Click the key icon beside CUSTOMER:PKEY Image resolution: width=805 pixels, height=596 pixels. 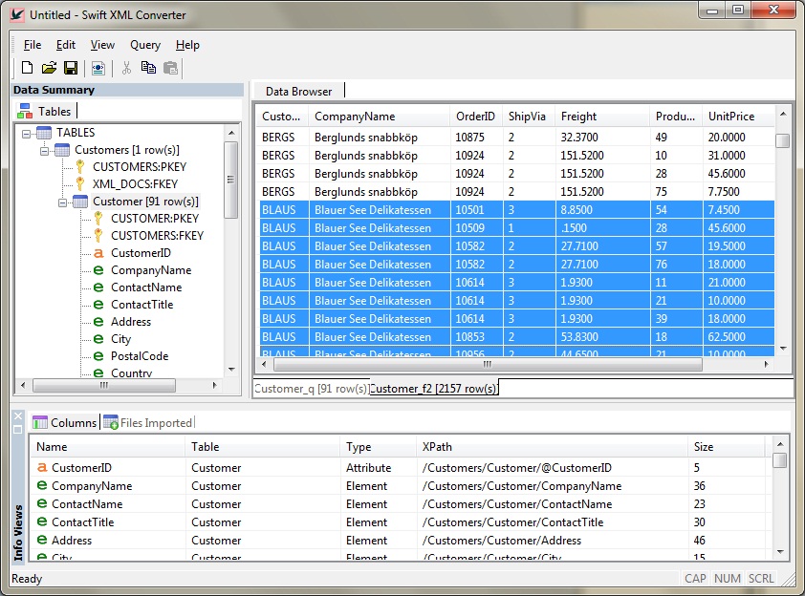click(98, 219)
